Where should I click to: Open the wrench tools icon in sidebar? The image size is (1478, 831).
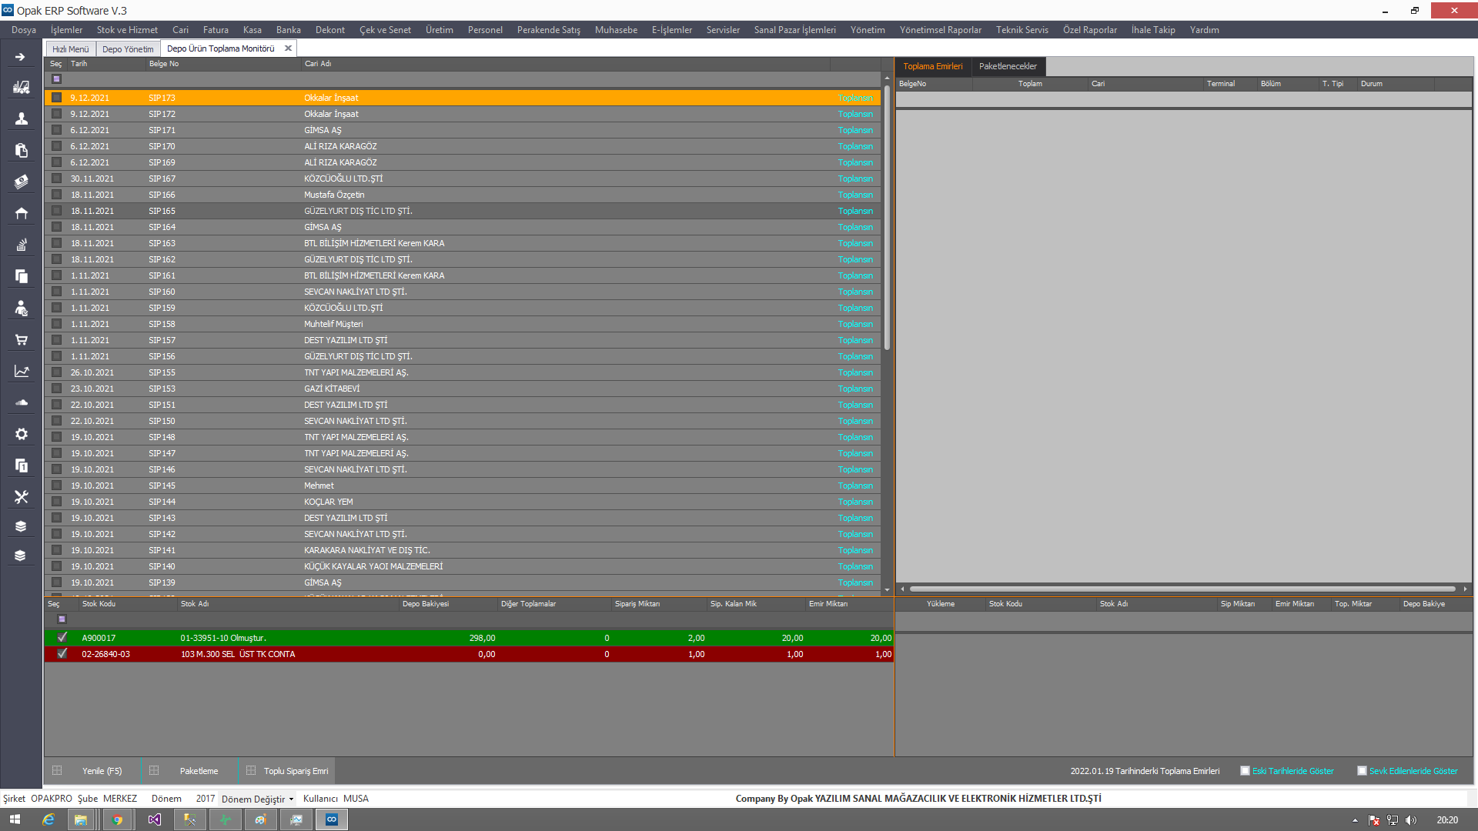pos(21,497)
